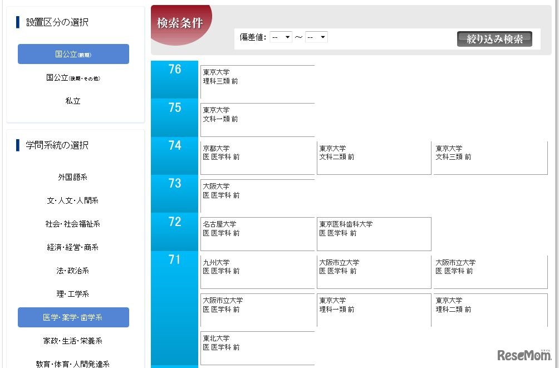
Task: Open 経済・経営・商系 field
Action: pyautogui.click(x=73, y=248)
